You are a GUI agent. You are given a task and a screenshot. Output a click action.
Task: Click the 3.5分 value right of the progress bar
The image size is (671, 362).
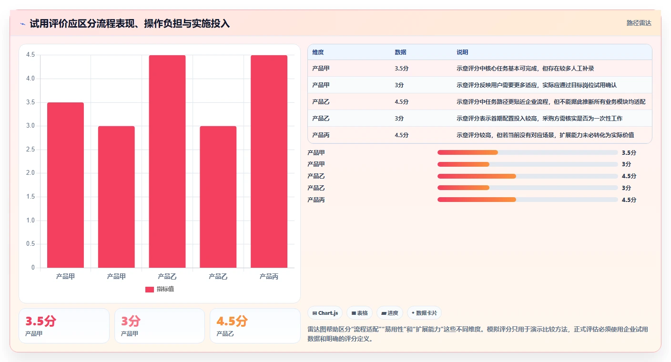pyautogui.click(x=629, y=152)
